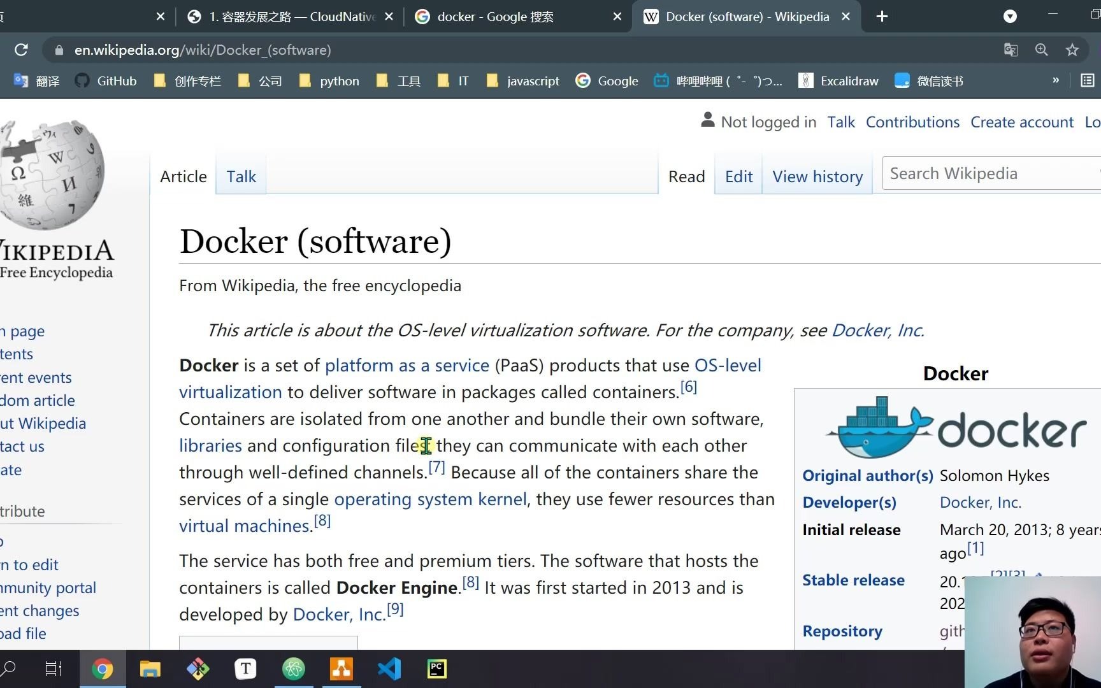
Task: Open the Talk link in user menu
Action: 841,122
